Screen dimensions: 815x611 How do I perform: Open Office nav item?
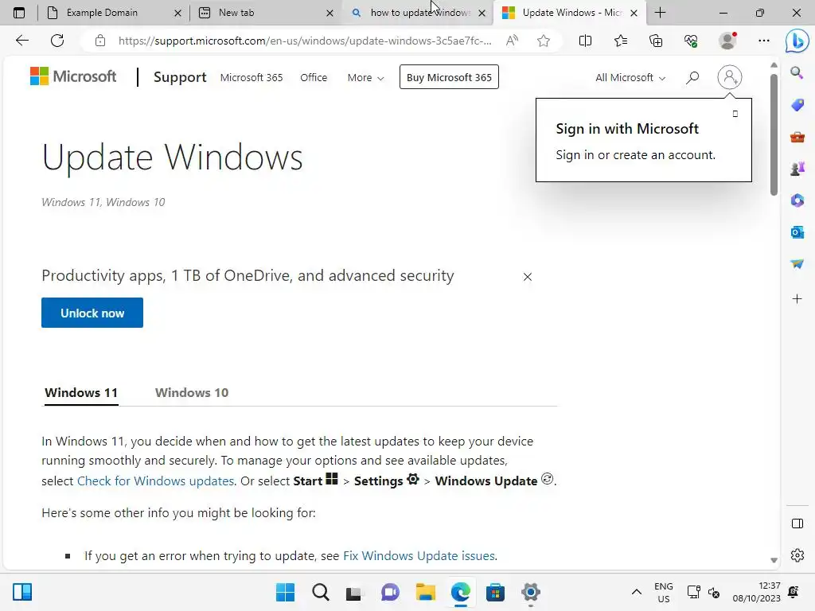pyautogui.click(x=314, y=77)
